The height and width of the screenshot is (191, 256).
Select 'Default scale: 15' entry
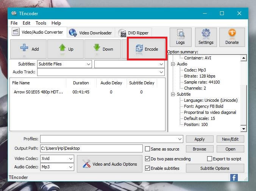coord(200,118)
